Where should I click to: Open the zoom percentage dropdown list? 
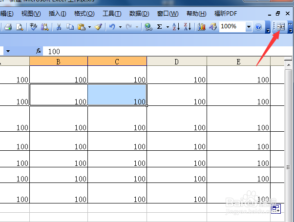[249, 27]
